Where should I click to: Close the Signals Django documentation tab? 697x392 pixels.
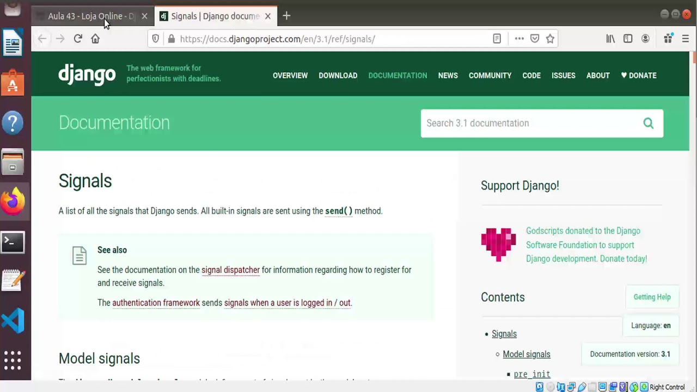[x=267, y=16]
